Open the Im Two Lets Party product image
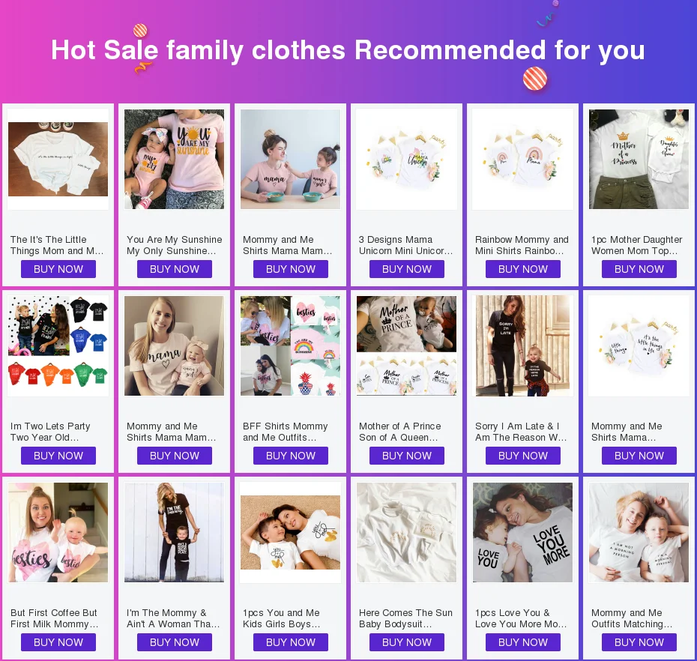The image size is (697, 661). coord(58,345)
